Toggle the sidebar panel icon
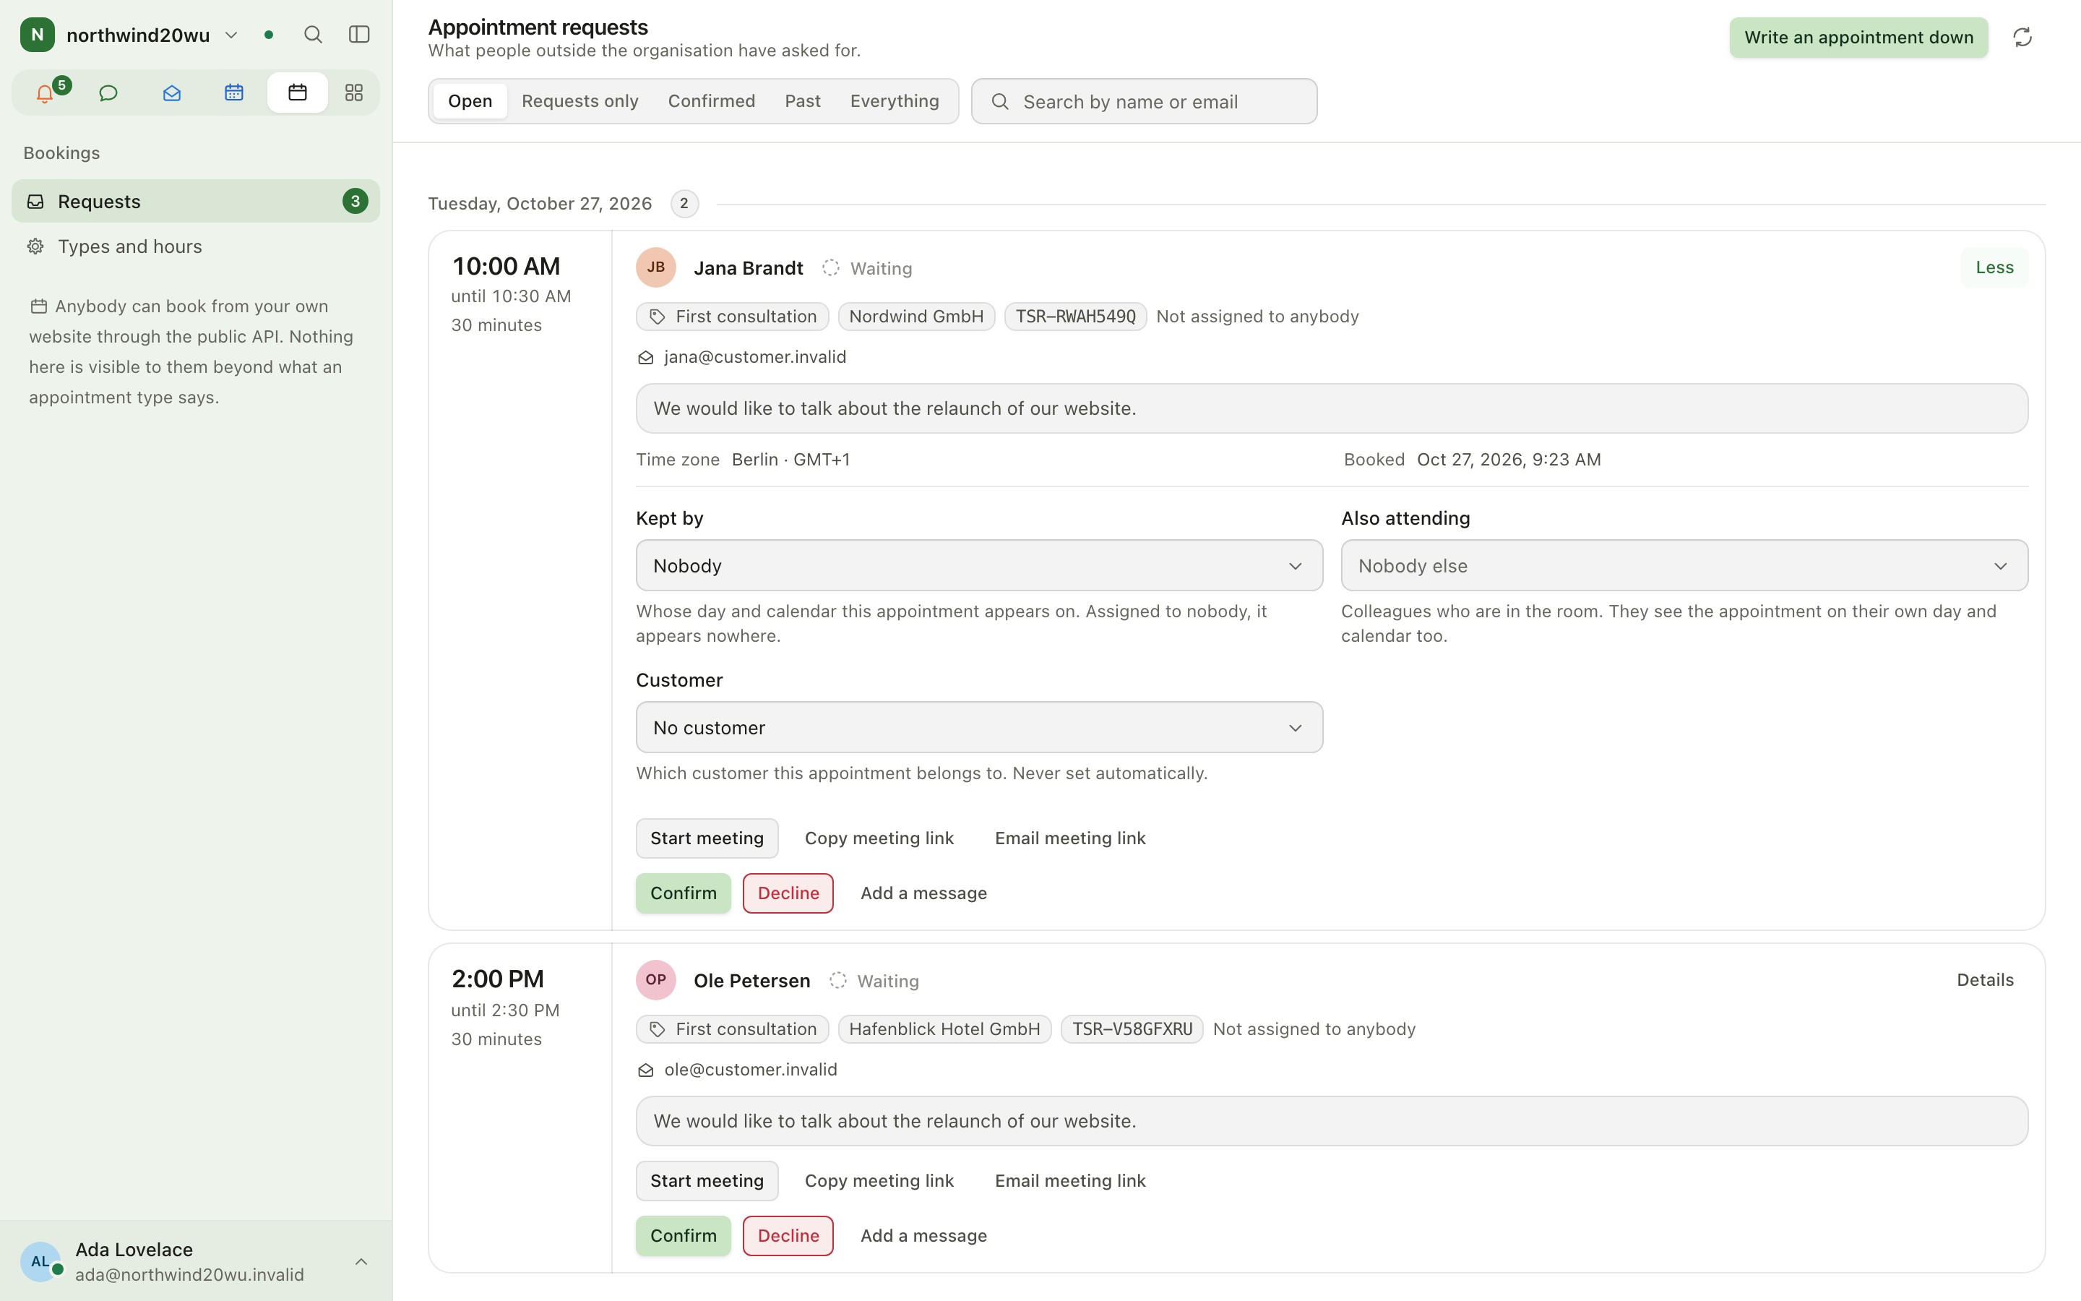Screen dimensions: 2081x1301 click(358, 35)
